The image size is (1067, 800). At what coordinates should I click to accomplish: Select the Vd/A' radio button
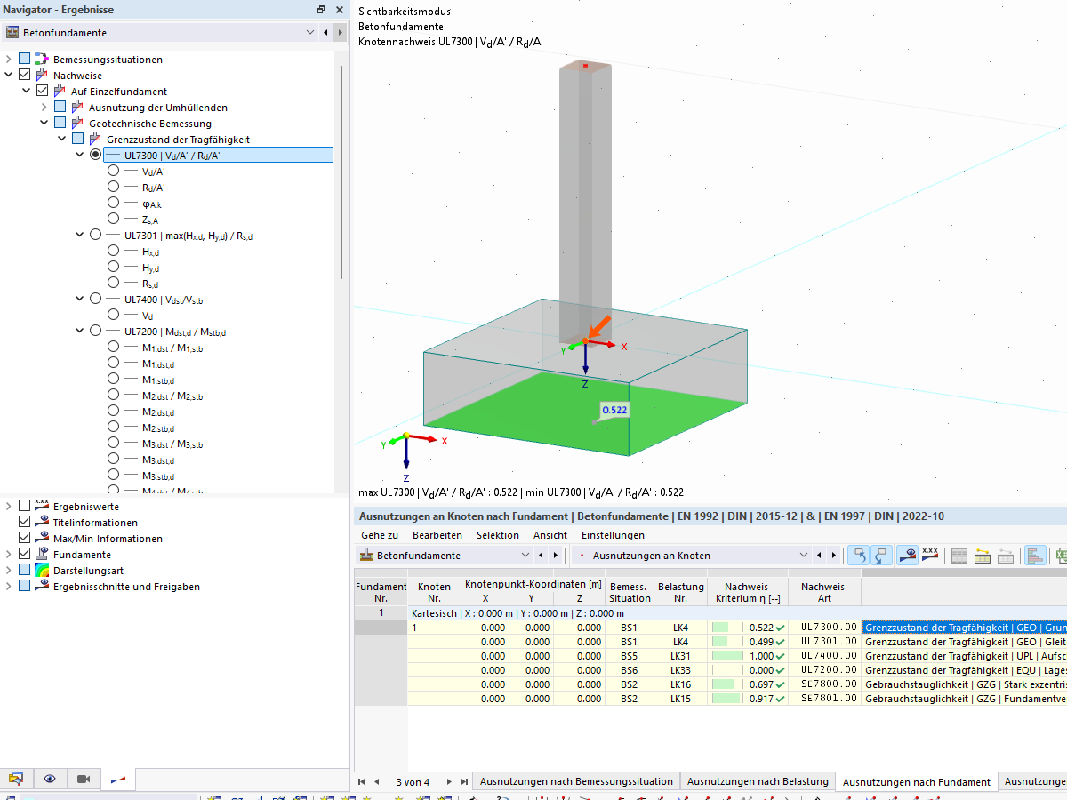[x=113, y=171]
